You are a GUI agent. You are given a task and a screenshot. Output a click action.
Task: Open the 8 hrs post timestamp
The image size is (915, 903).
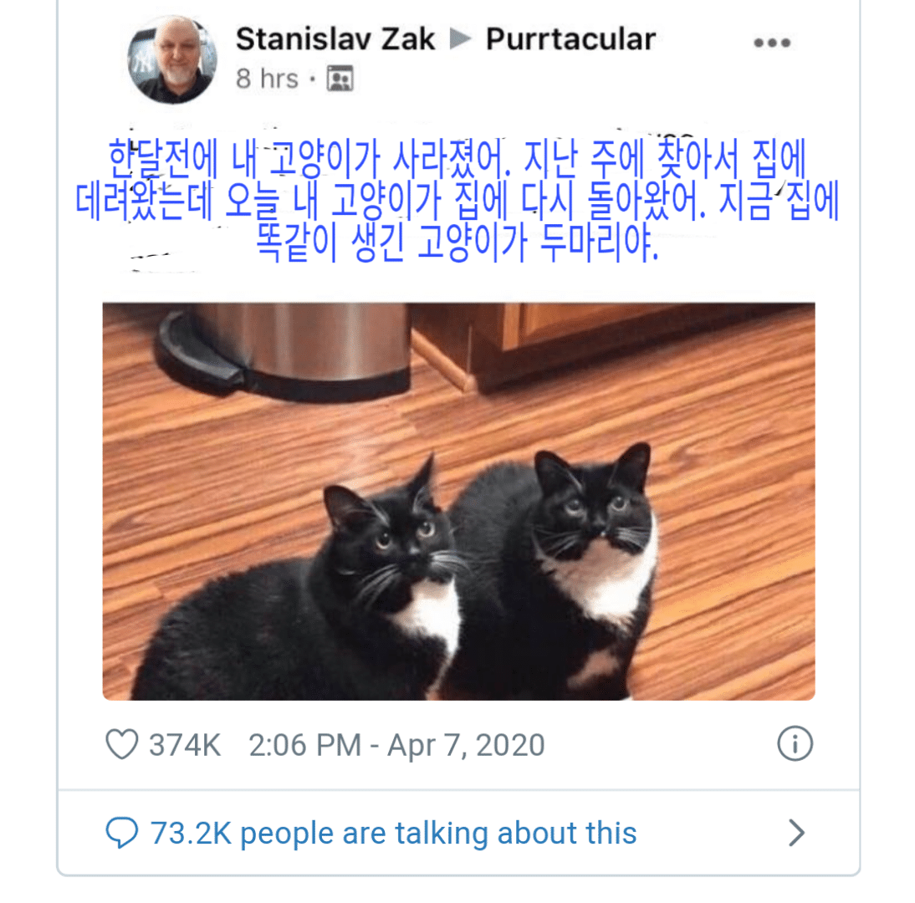tap(267, 79)
